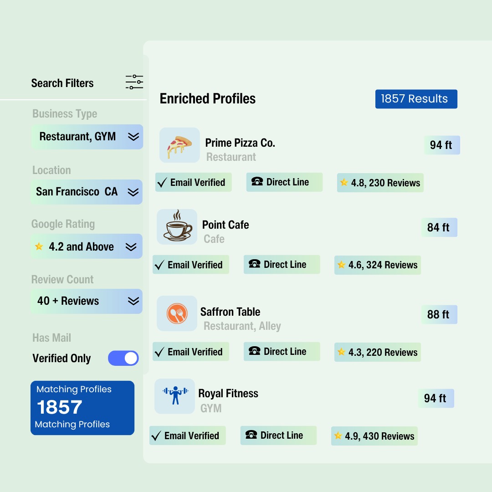
Task: Click the checkmark on Royal Fitness Email Verified
Action: 156,436
